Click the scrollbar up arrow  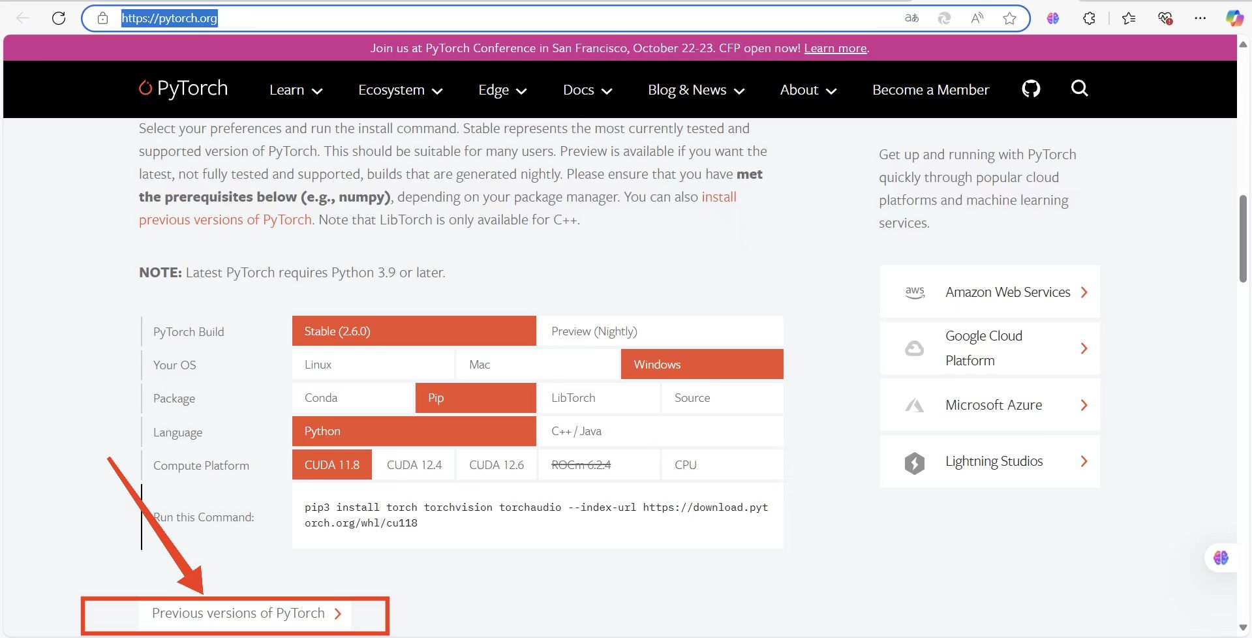pyautogui.click(x=1243, y=44)
